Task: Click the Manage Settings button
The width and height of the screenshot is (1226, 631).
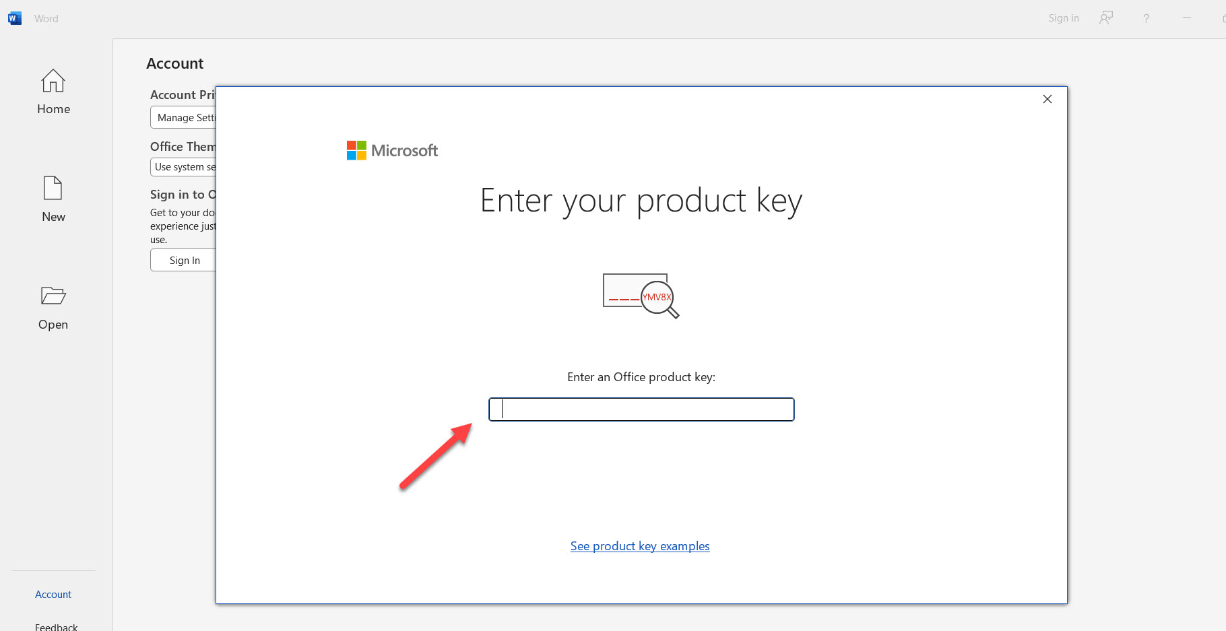Action: tap(184, 118)
